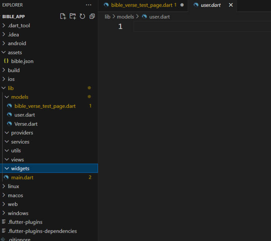This screenshot has width=271, height=241.
Task: Click the New Folder icon in Explorer
Action: coord(73,16)
